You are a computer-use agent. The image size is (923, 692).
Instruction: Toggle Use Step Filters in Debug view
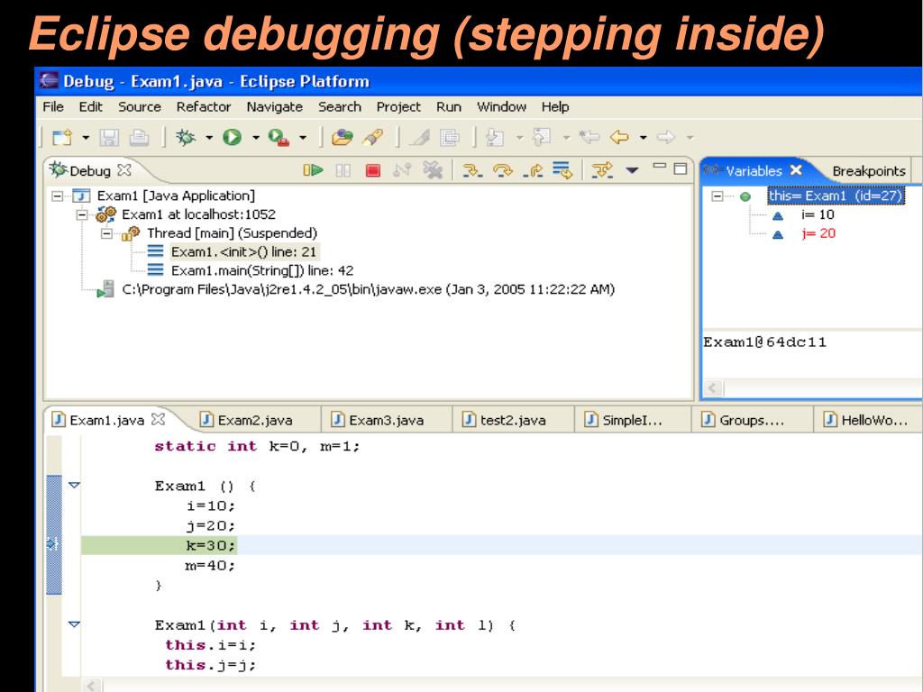(602, 170)
